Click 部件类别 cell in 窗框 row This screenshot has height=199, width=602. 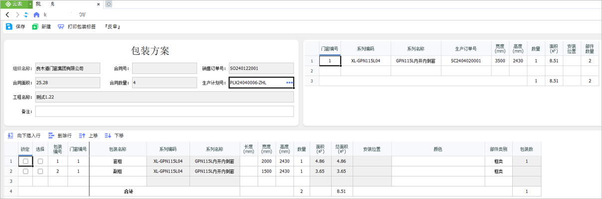coord(498,161)
